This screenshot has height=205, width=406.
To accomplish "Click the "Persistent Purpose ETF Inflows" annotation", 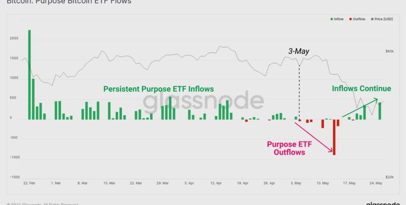I will 159,89.
